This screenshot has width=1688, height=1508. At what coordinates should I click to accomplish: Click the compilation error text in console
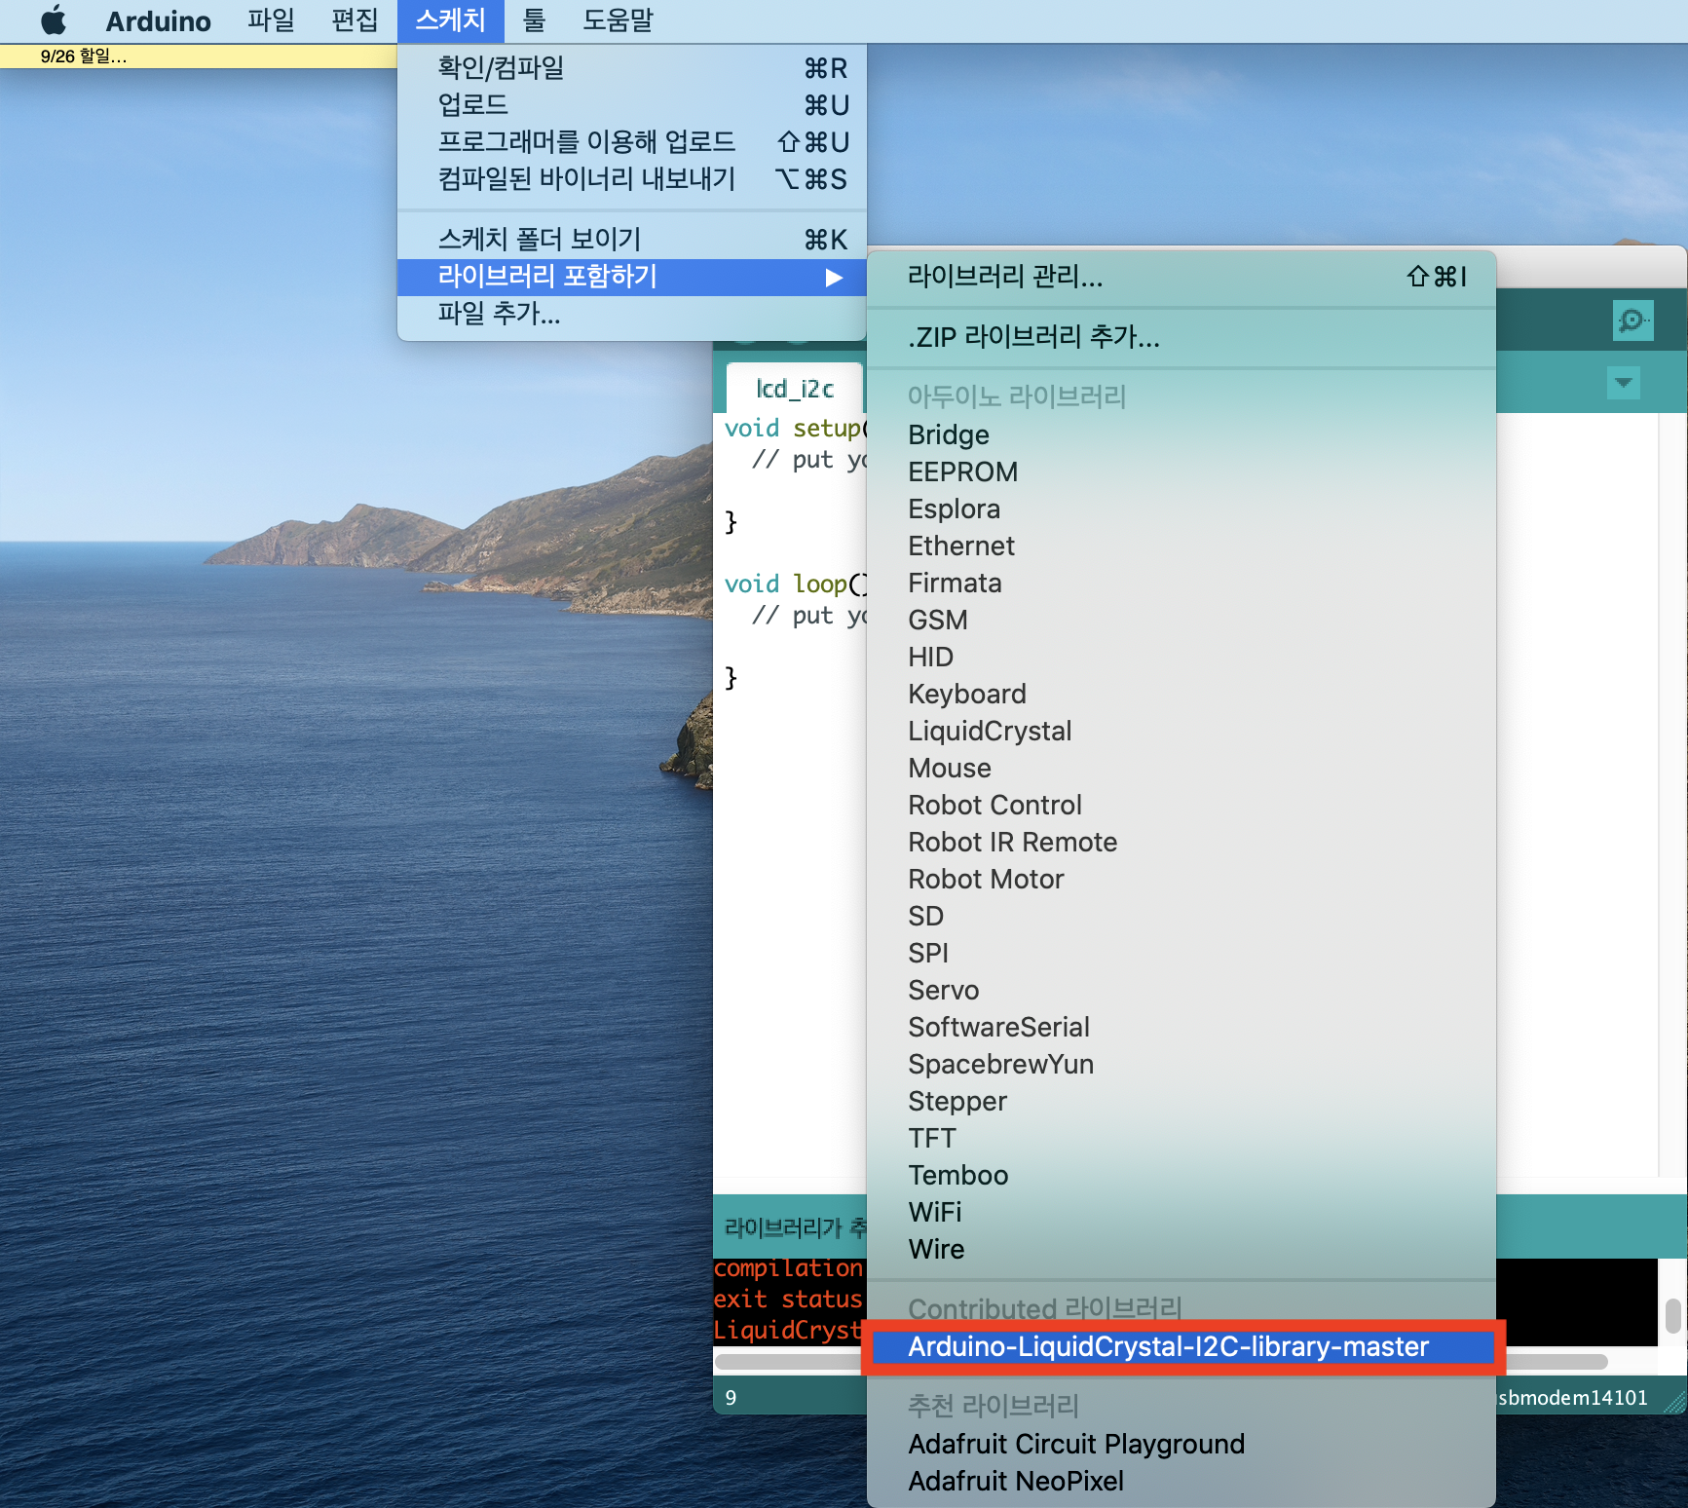[789, 1268]
